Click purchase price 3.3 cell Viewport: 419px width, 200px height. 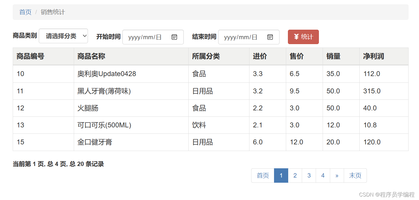[268, 74]
